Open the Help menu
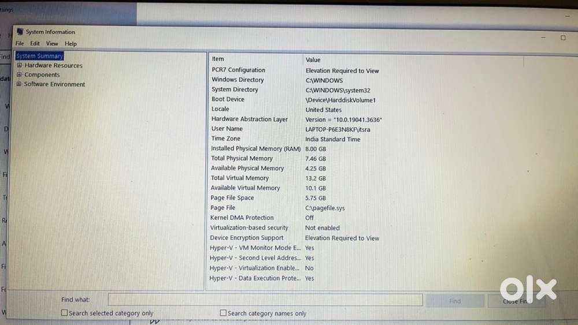 (71, 43)
